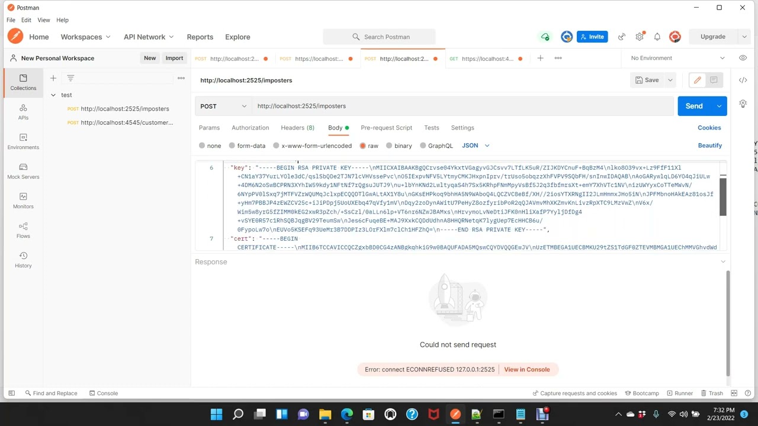Collapse the test collection
758x426 pixels.
coord(53,95)
